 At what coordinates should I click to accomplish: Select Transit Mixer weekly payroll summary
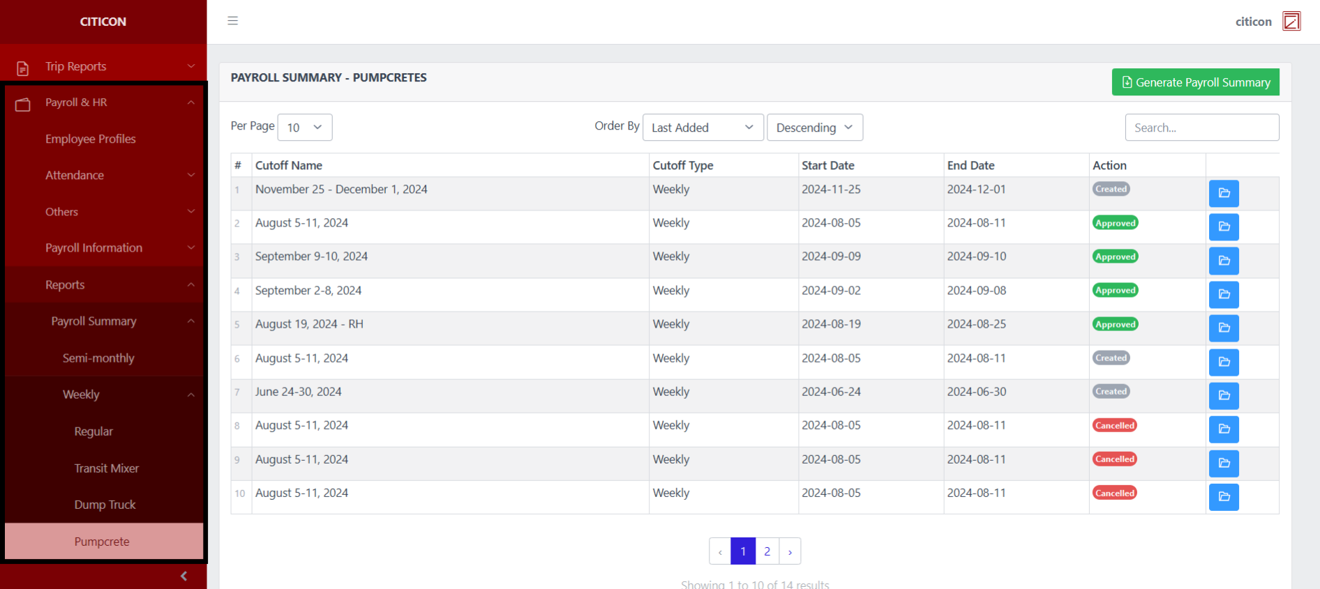106,468
